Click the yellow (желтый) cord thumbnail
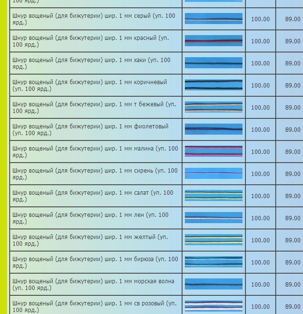Screen dimensions: 303x314 213,240
